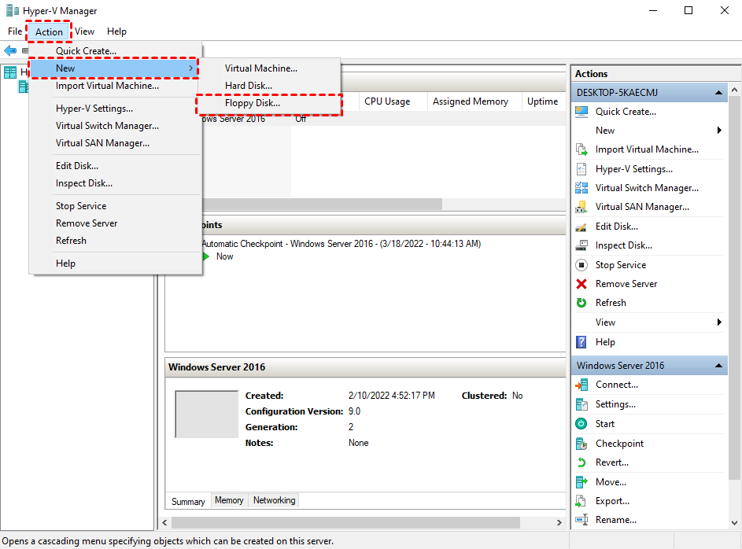This screenshot has height=549, width=742.
Task: Click blue Help question mark icon
Action: (x=581, y=342)
